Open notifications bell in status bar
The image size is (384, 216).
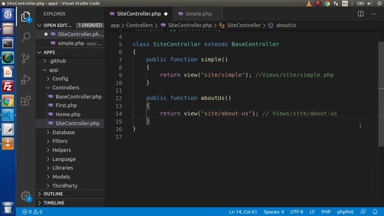coord(375,212)
